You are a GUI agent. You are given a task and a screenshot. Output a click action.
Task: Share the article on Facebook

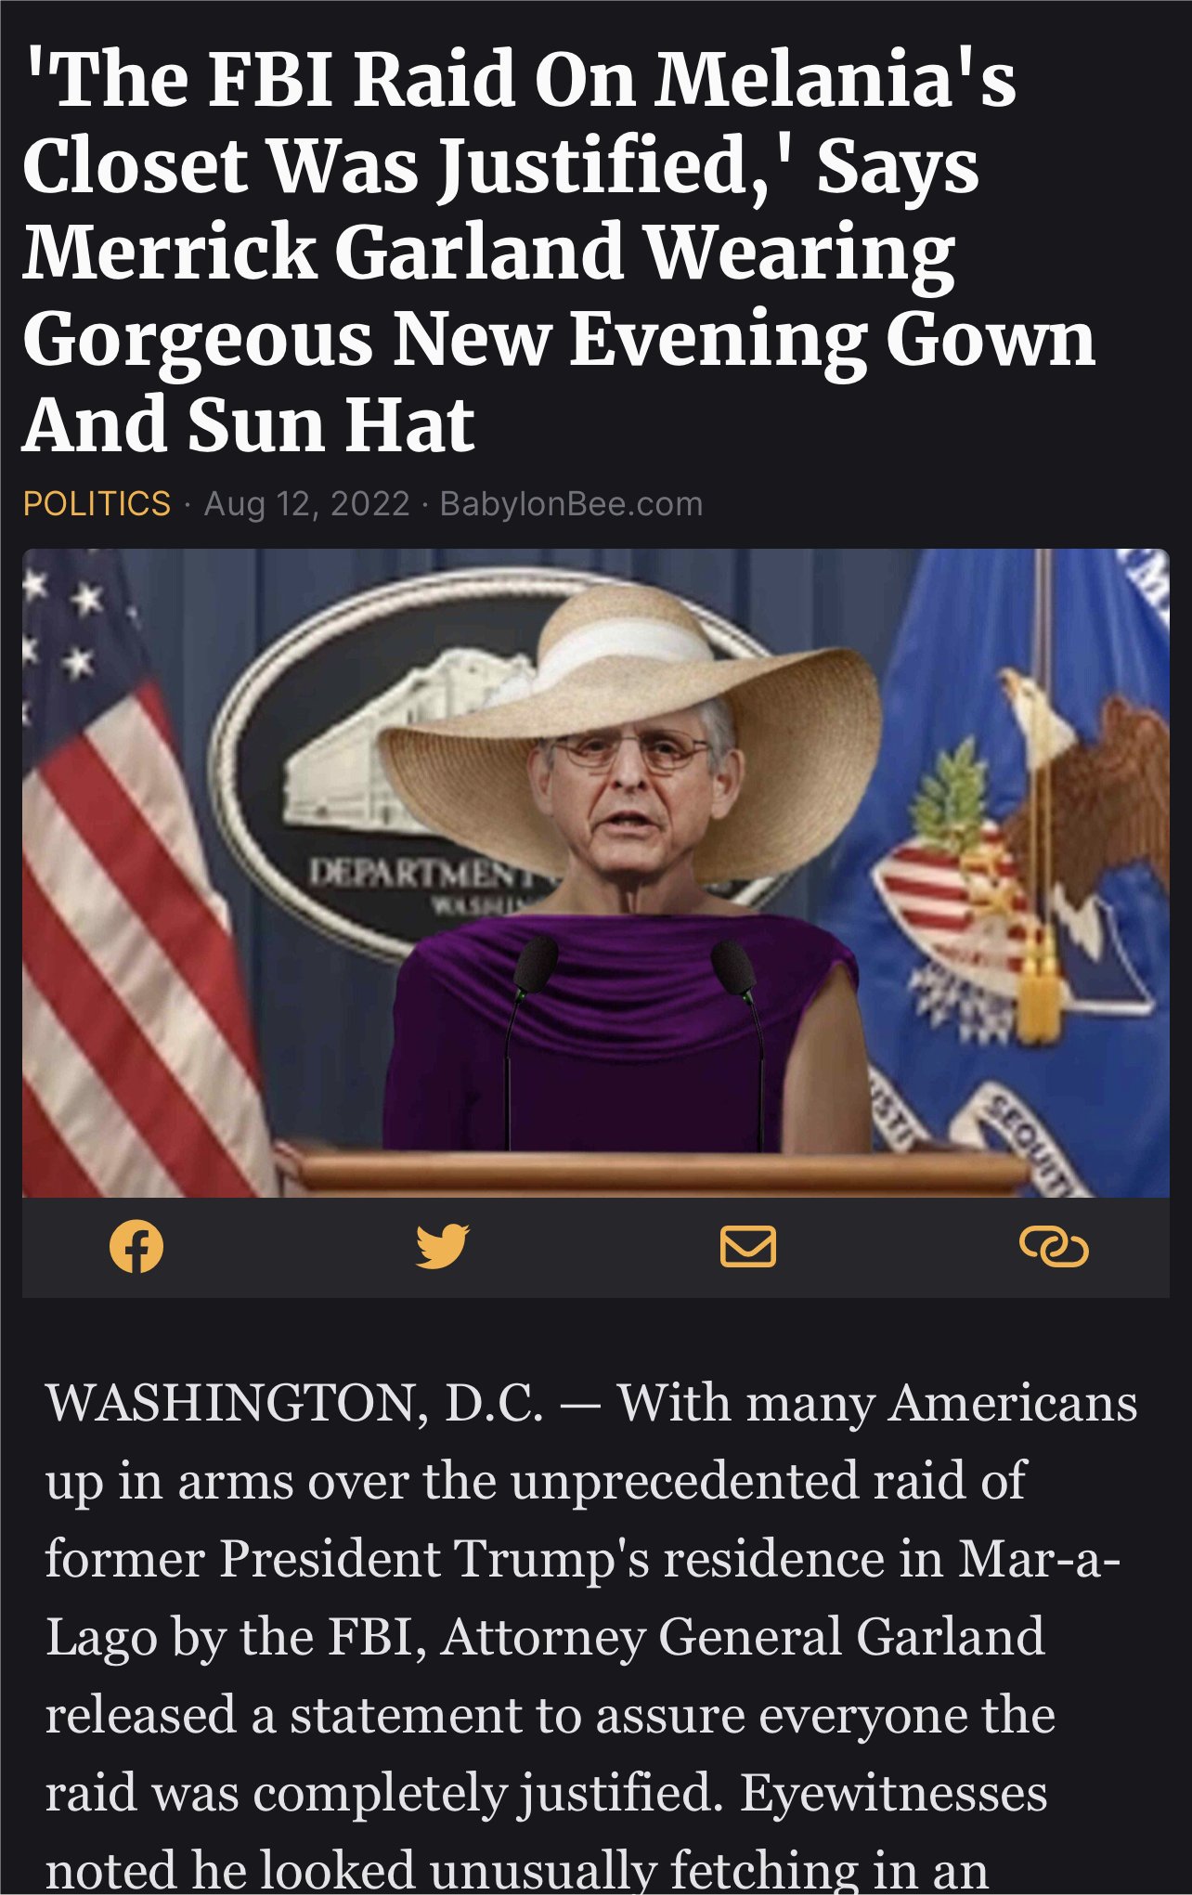[136, 1246]
